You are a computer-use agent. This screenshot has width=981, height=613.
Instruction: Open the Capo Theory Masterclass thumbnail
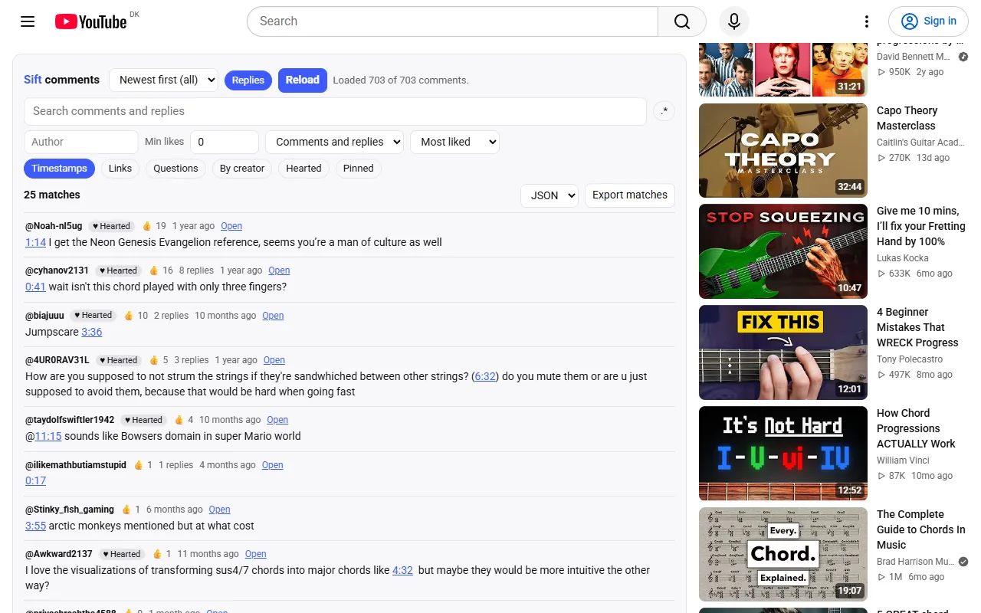click(x=783, y=150)
